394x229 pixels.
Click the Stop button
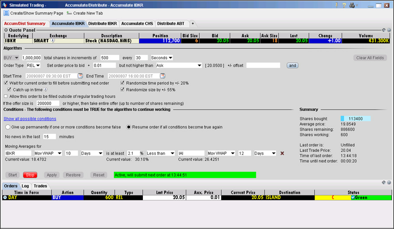pyautogui.click(x=30, y=175)
